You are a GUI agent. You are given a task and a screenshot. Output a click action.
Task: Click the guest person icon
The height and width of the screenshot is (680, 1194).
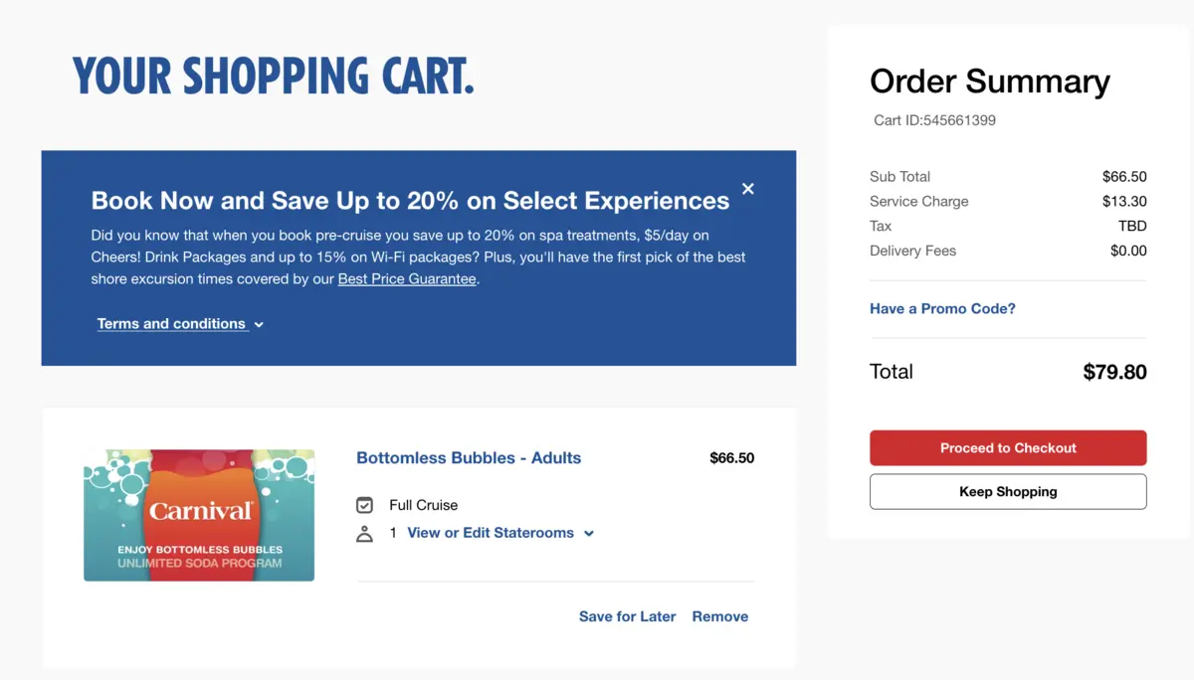[365, 534]
